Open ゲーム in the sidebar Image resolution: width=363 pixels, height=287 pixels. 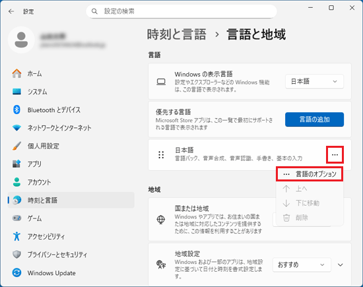[x=71, y=218]
